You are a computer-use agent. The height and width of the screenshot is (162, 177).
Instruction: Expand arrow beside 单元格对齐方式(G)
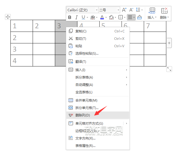pos(127,123)
